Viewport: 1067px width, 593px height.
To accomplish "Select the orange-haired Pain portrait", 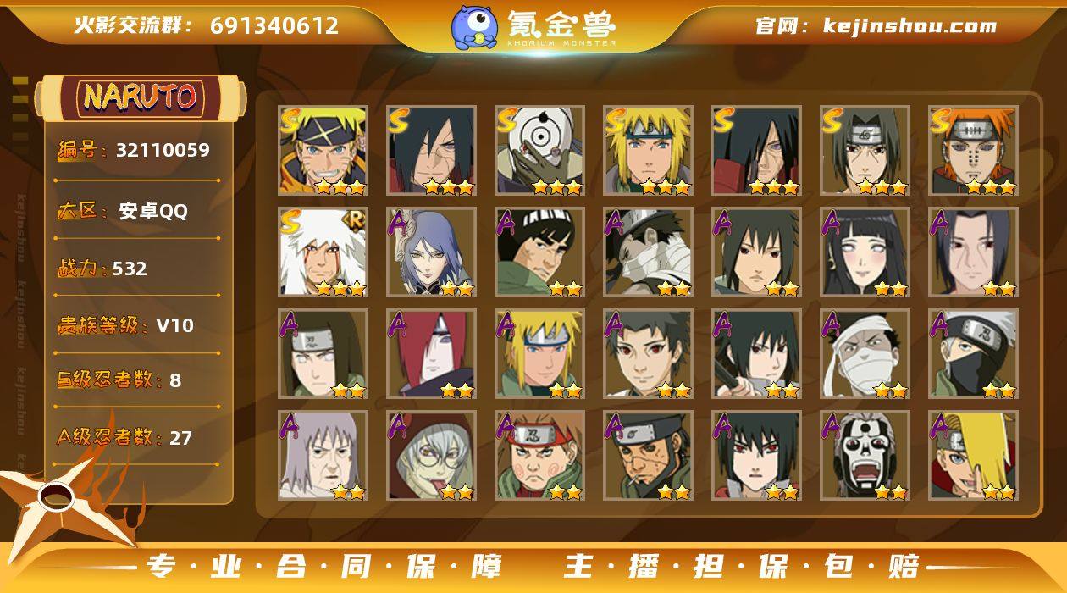I will point(973,151).
